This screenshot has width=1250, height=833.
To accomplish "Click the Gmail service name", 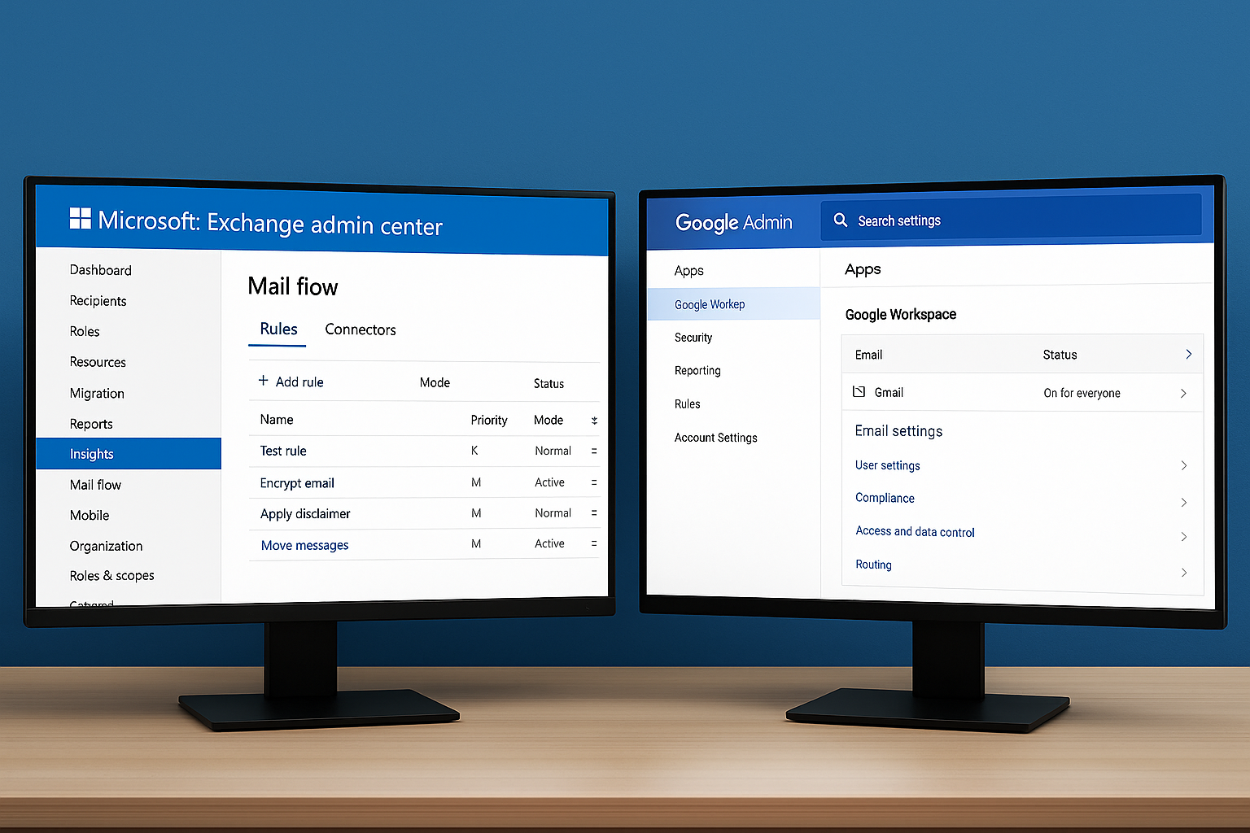I will click(x=889, y=392).
